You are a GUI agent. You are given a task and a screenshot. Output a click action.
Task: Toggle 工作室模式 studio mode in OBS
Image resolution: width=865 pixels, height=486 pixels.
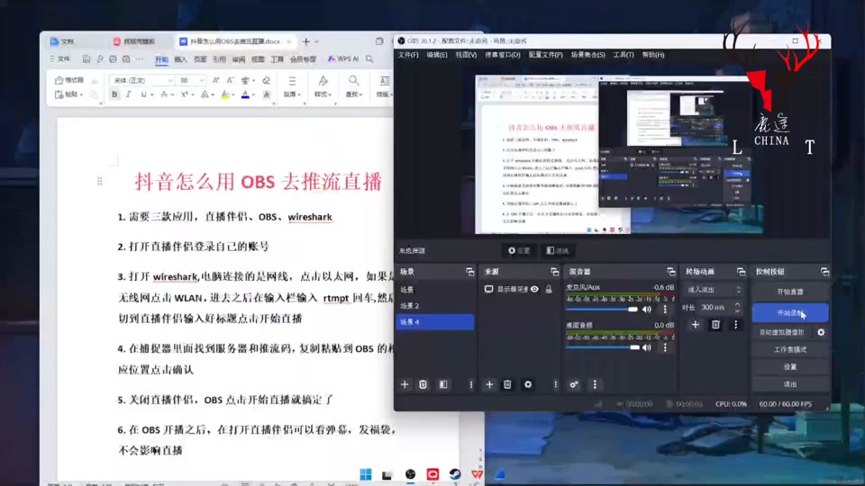790,349
